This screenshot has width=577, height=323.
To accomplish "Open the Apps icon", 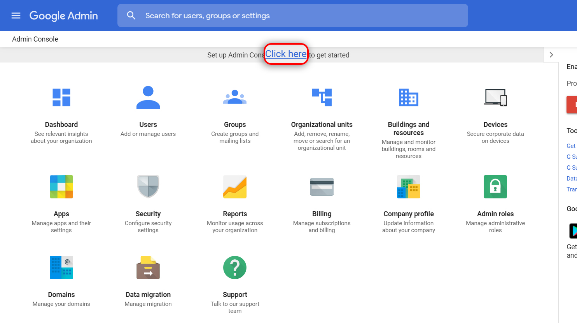I will (x=61, y=187).
